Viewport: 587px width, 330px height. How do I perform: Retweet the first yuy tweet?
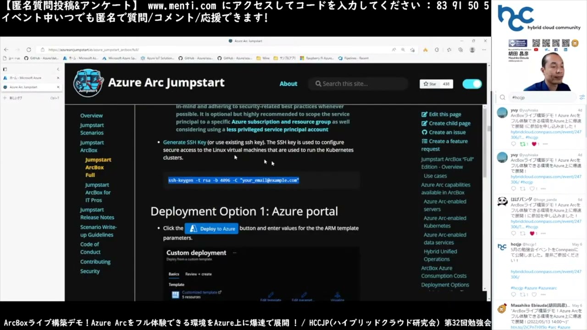coord(522,144)
